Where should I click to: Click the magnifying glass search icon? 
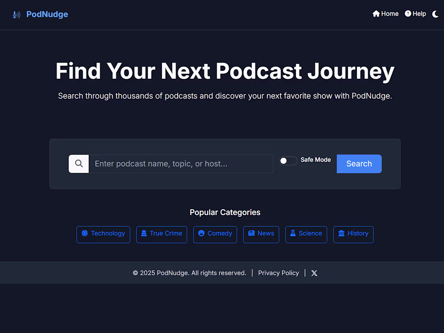(x=78, y=163)
